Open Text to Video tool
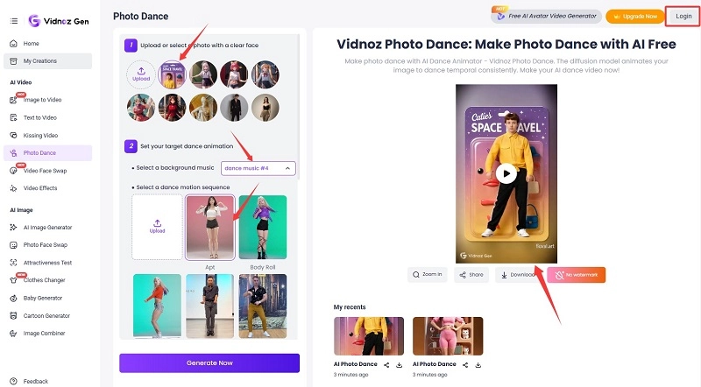Viewport: 701px width, 387px height. click(48, 117)
